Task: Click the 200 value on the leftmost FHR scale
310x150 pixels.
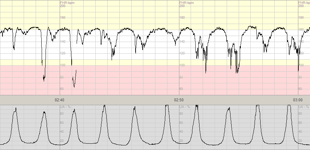Action: [x=63, y=6]
